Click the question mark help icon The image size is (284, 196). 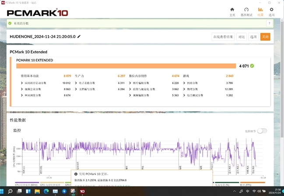pyautogui.click(x=269, y=23)
